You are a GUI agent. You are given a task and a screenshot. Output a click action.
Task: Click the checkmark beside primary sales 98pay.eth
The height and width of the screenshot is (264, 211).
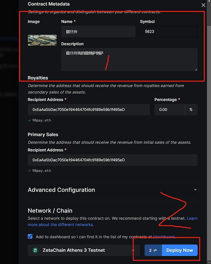[x=30, y=171]
